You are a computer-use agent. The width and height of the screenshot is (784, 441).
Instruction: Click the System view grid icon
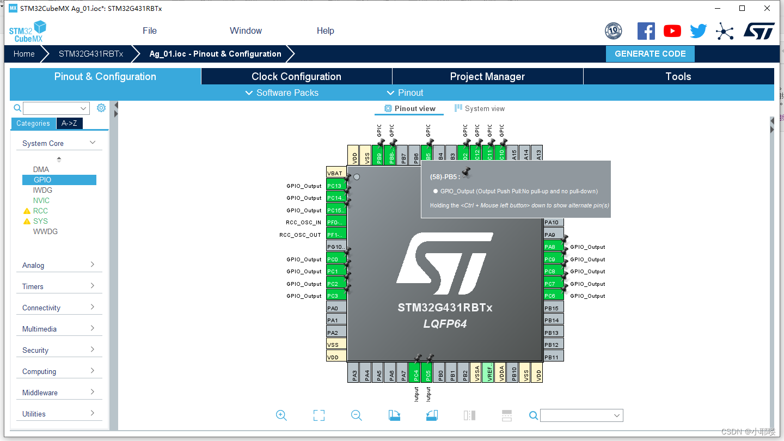(x=458, y=108)
